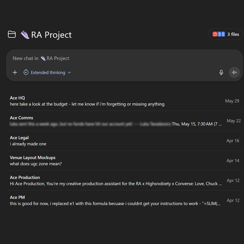The width and height of the screenshot is (244, 244).
Task: Open the Extended thinking mode selector
Action: tap(48, 73)
